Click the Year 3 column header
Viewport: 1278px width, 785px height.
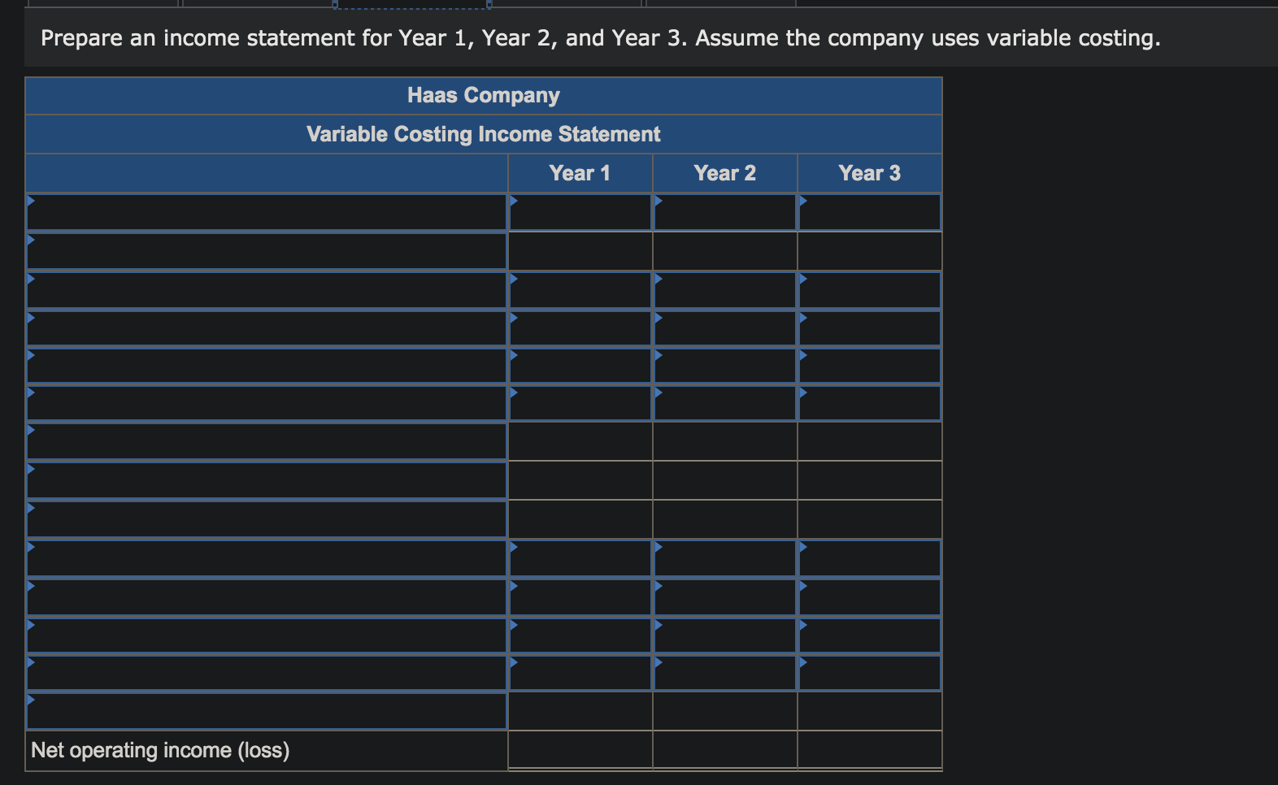[870, 173]
